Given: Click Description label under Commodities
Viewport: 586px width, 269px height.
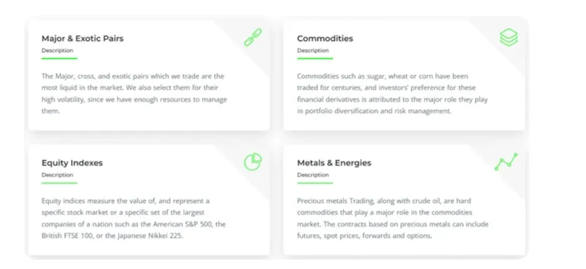Looking at the screenshot, I should (313, 50).
